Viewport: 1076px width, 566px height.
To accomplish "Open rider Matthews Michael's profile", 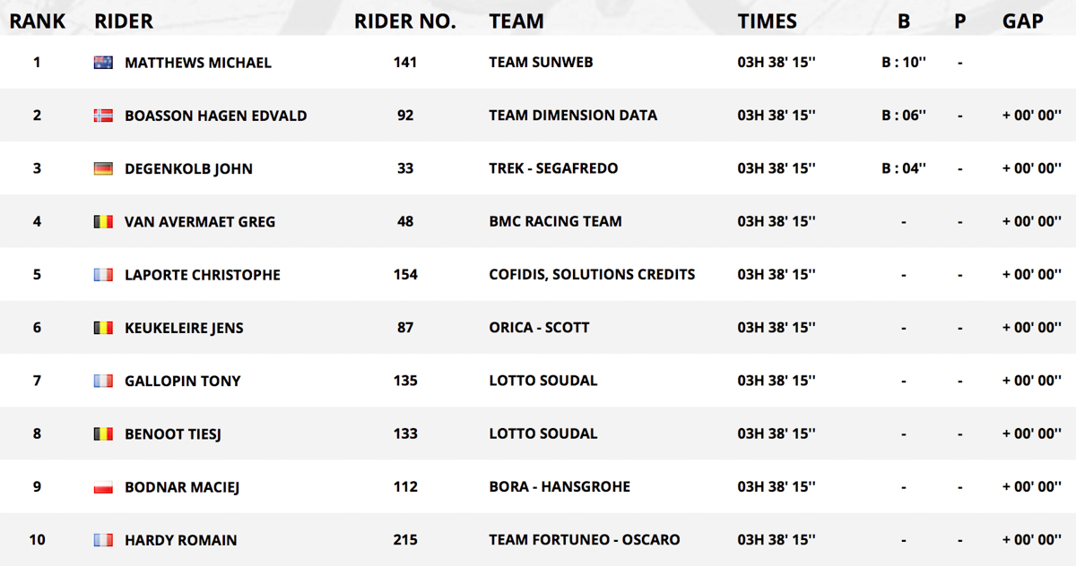I will point(198,63).
